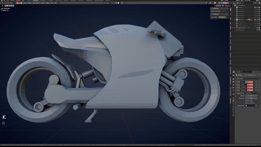
Task: Select the Mesh_113 object in outliner
Action: pos(241,30)
